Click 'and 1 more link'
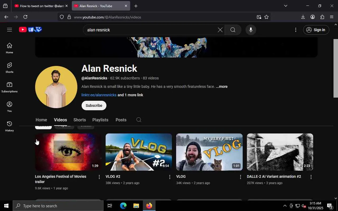Screen dimensions: 338x211 pyautogui.click(x=130, y=95)
